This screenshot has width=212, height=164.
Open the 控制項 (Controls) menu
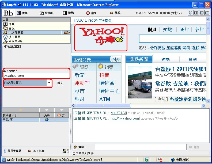(46, 13)
